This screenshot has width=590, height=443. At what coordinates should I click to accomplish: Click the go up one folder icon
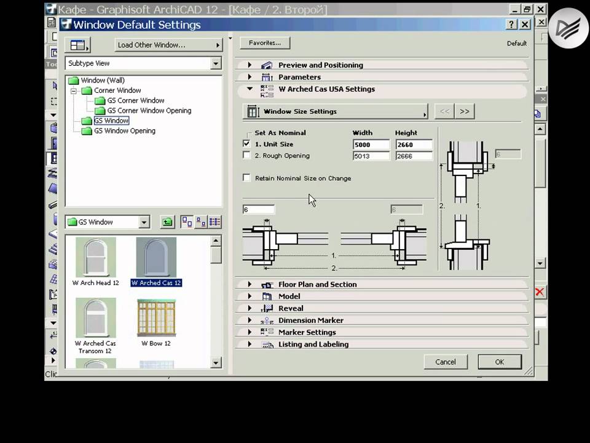coord(167,222)
